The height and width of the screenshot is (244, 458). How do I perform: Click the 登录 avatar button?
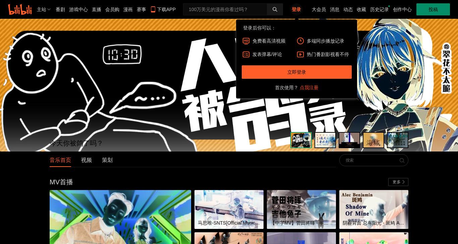(296, 9)
